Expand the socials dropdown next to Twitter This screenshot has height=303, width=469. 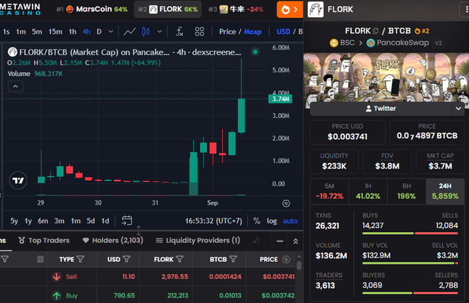tap(458, 108)
